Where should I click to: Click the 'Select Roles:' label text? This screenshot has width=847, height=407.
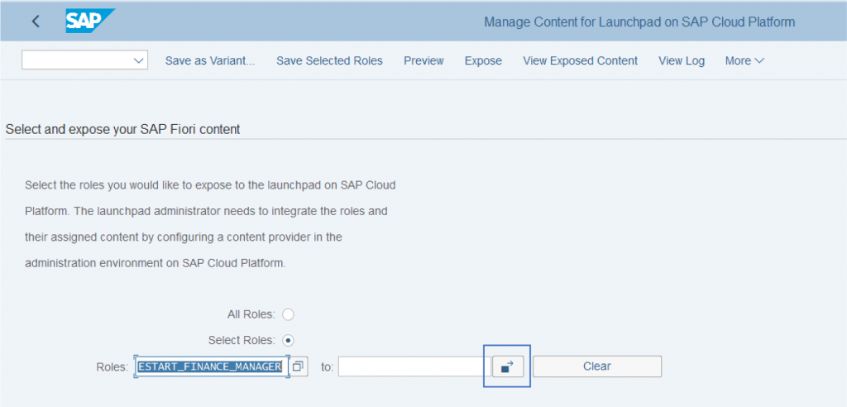[x=242, y=341]
